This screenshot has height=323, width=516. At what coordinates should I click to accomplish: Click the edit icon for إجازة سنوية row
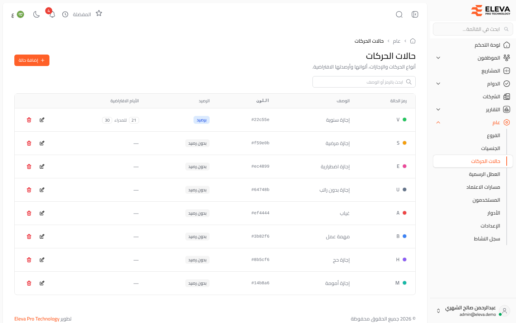42,120
